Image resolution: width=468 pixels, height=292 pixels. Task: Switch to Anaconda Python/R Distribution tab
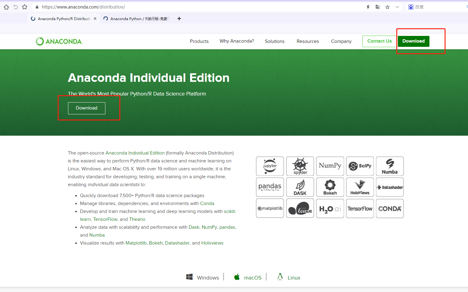[x=64, y=19]
